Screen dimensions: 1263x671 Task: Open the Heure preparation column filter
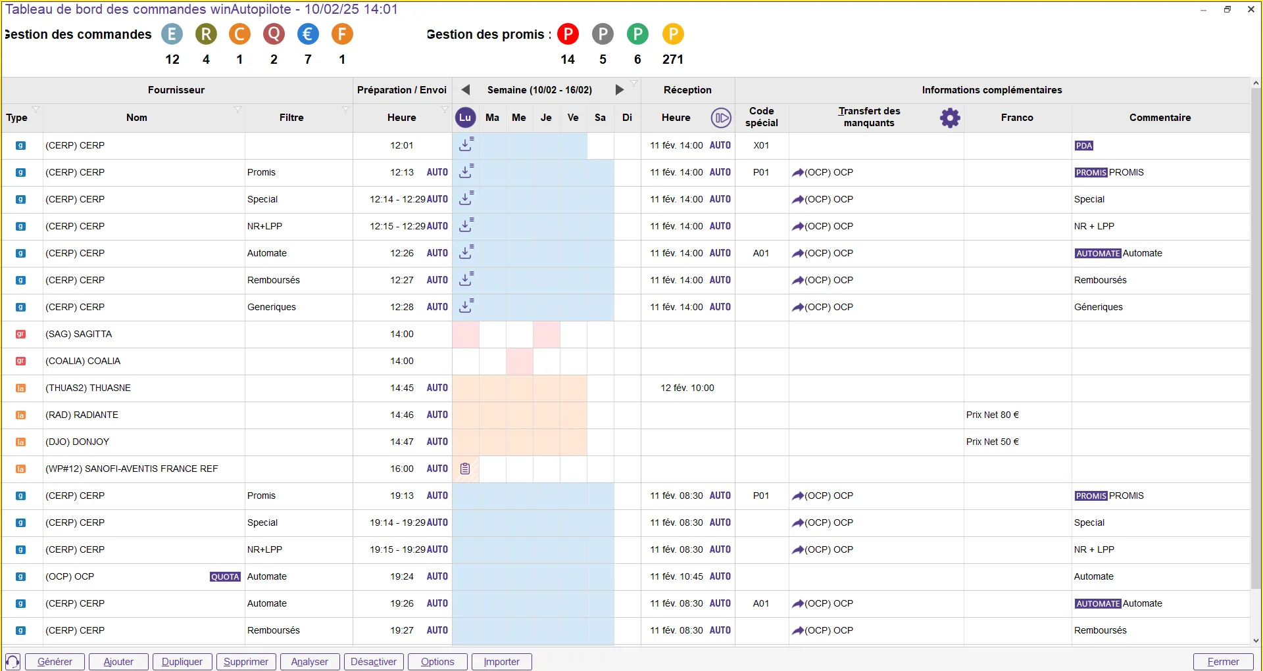click(x=445, y=109)
